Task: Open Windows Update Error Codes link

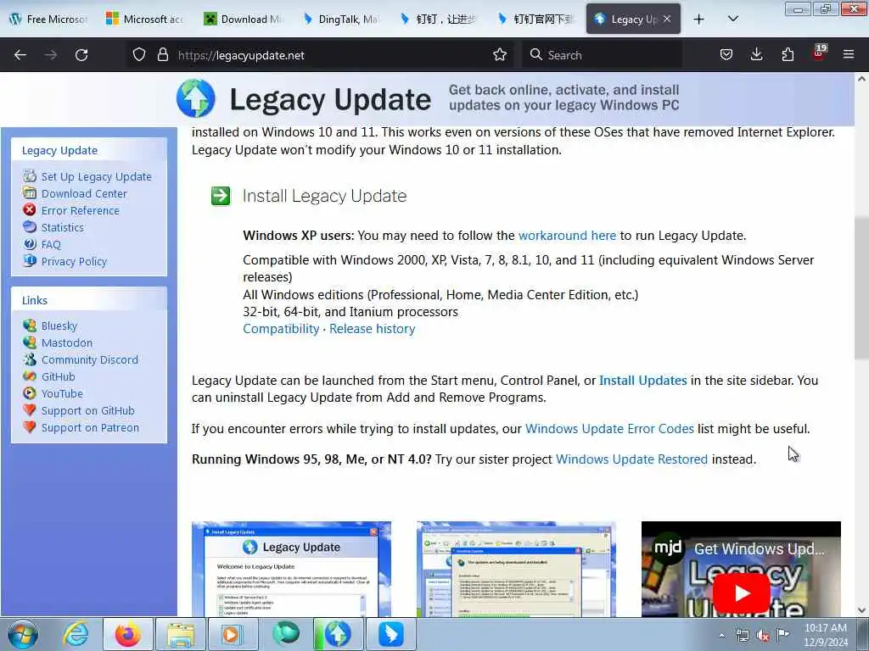Action: 609,428
